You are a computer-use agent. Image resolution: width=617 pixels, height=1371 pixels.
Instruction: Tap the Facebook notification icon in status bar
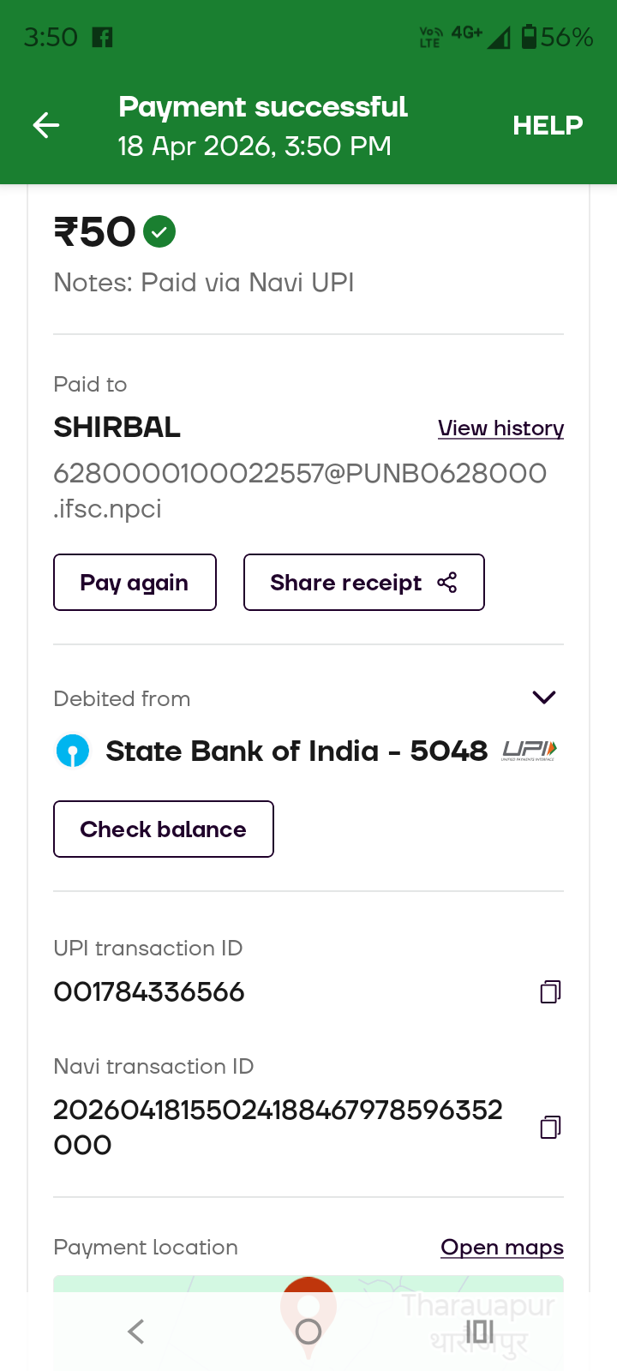(x=103, y=37)
